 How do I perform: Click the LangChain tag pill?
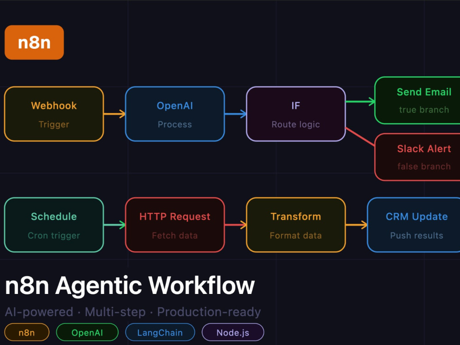(x=160, y=333)
